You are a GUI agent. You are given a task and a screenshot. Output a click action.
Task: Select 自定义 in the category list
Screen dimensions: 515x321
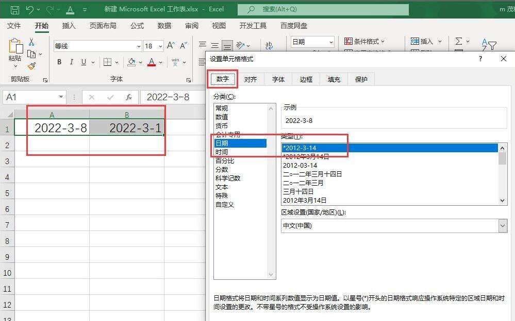pos(225,204)
